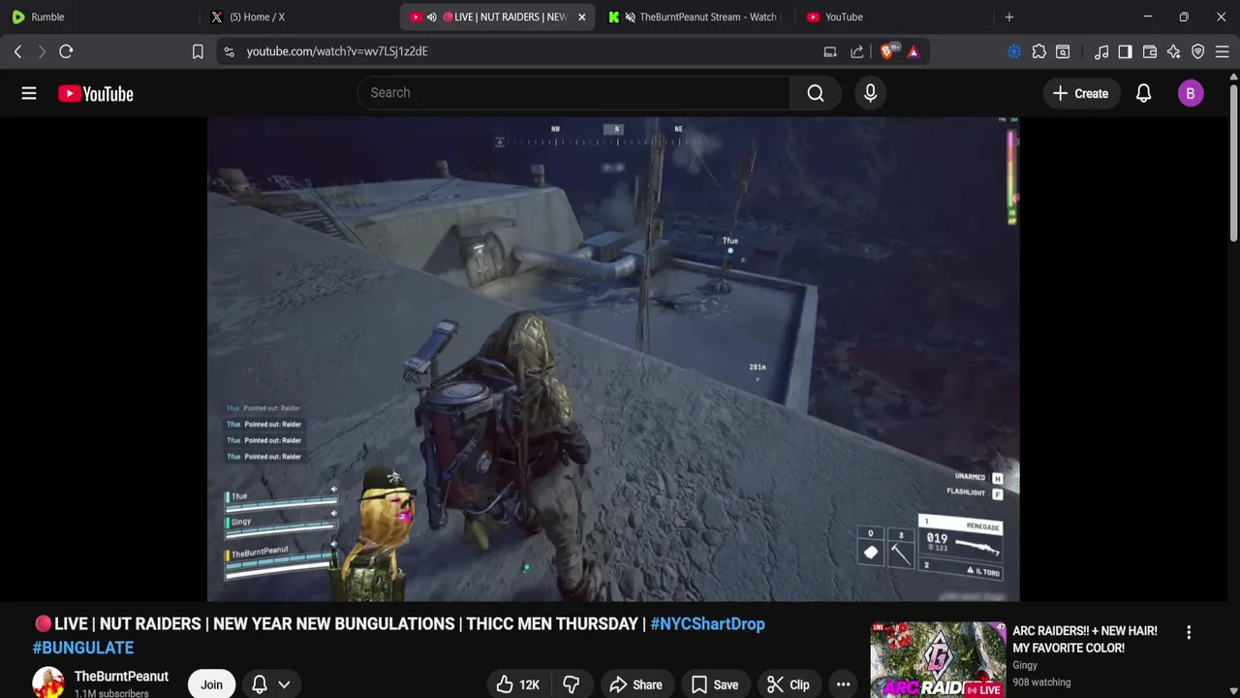The height and width of the screenshot is (698, 1240).
Task: Open more actions ellipsis below video
Action: point(843,684)
